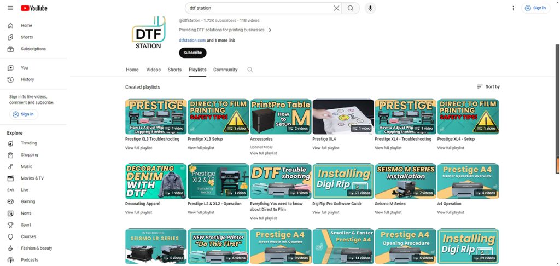Open the Prestige XL4 playlist thumbnail
The width and height of the screenshot is (560, 266).
coord(343,117)
